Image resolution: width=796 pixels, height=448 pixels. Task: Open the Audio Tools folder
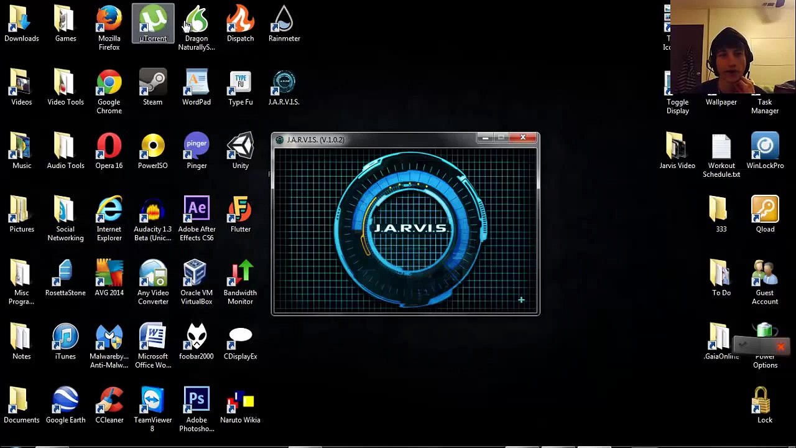click(x=65, y=151)
